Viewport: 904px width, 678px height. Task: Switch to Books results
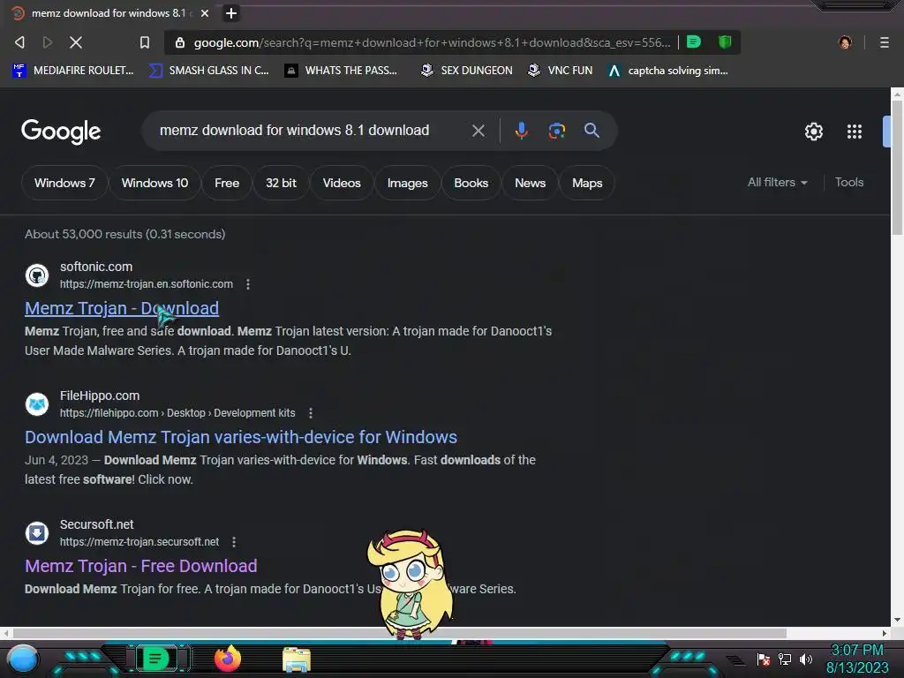[471, 183]
